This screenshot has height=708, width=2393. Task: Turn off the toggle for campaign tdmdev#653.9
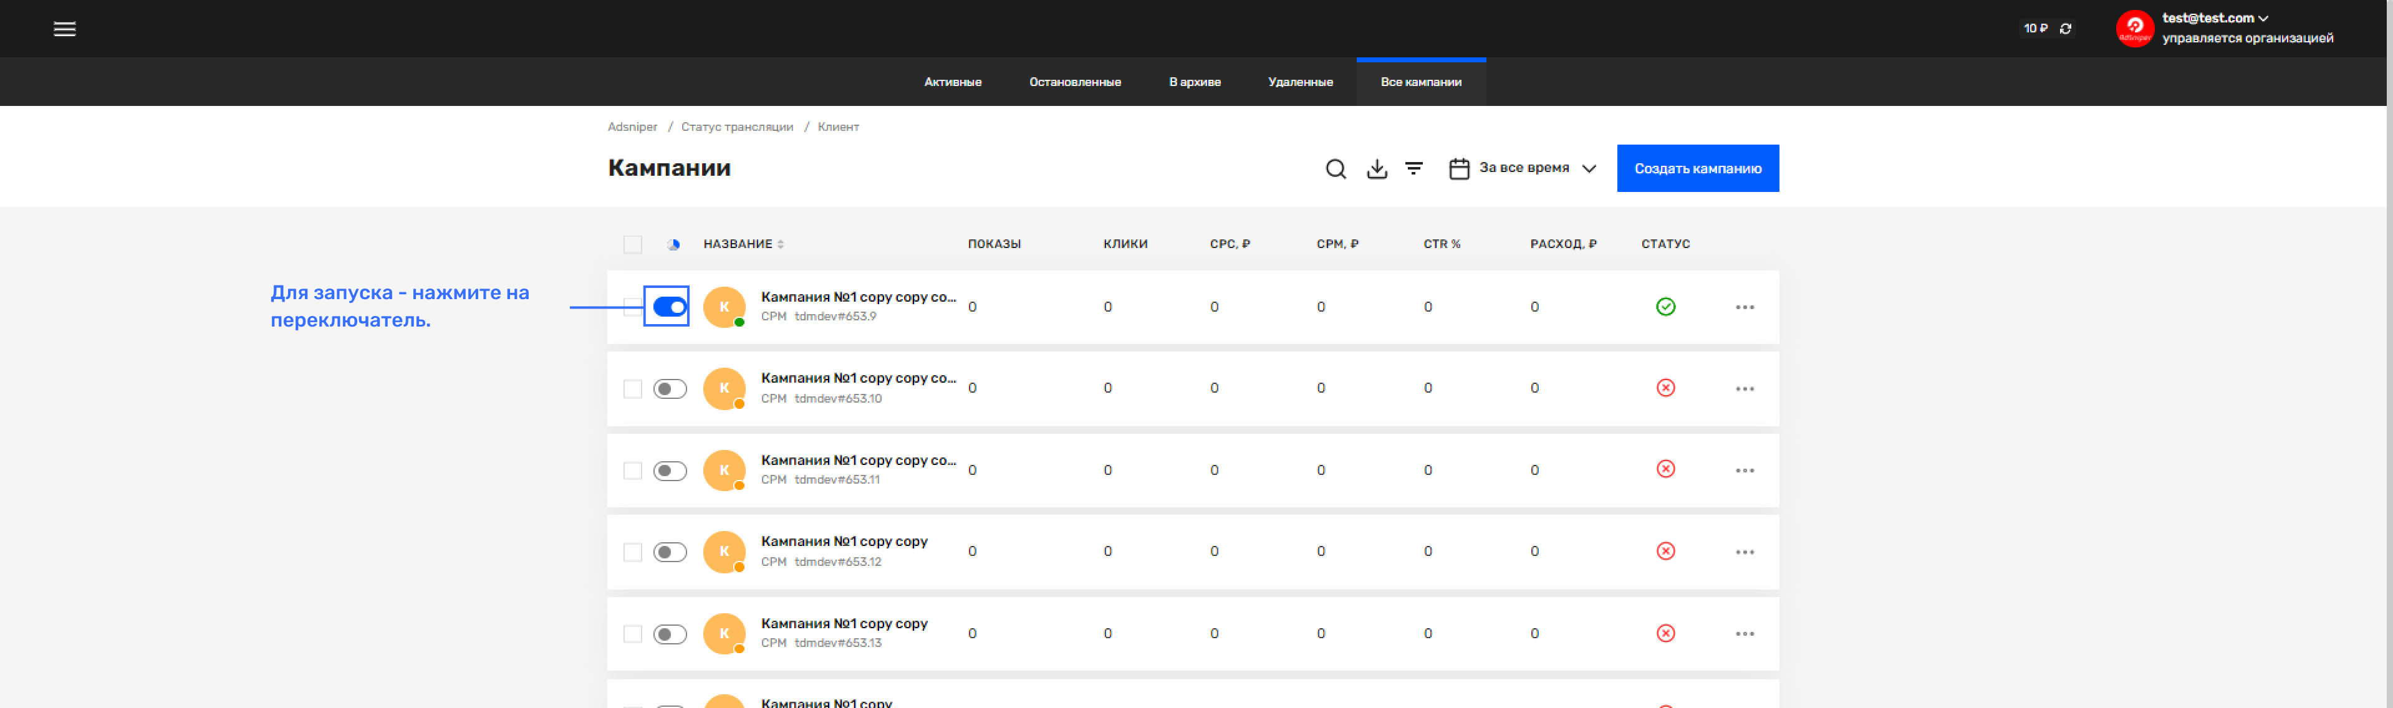669,307
